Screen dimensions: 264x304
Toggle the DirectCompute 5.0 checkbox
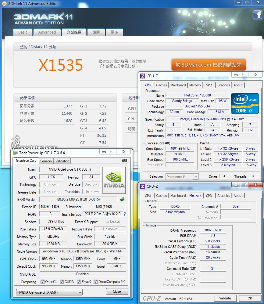[x=95, y=281]
